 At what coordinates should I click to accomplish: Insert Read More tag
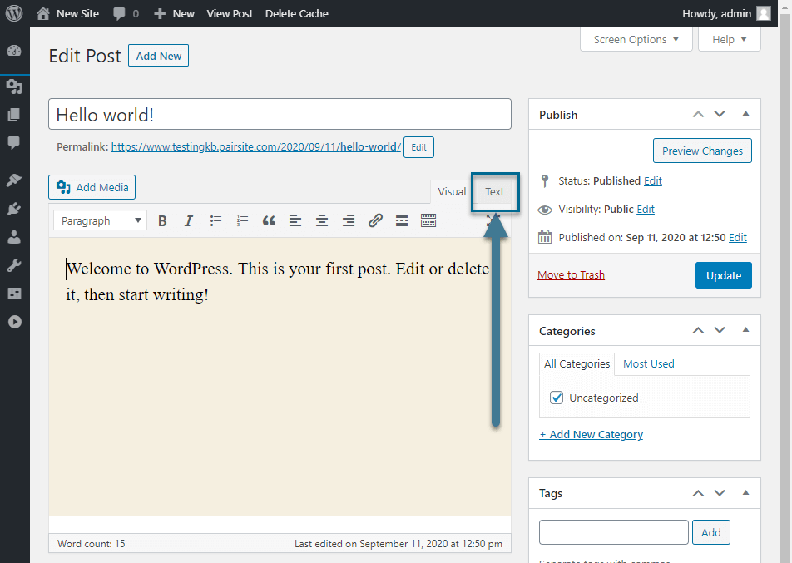(402, 220)
